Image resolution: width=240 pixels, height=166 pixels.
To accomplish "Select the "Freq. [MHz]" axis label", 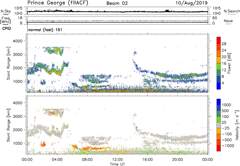I will pos(5,20).
